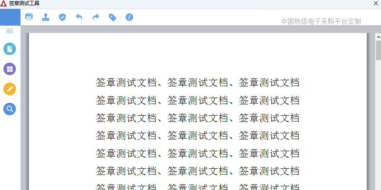Select the stamp seal tool
This screenshot has height=190, width=381.
46,17
